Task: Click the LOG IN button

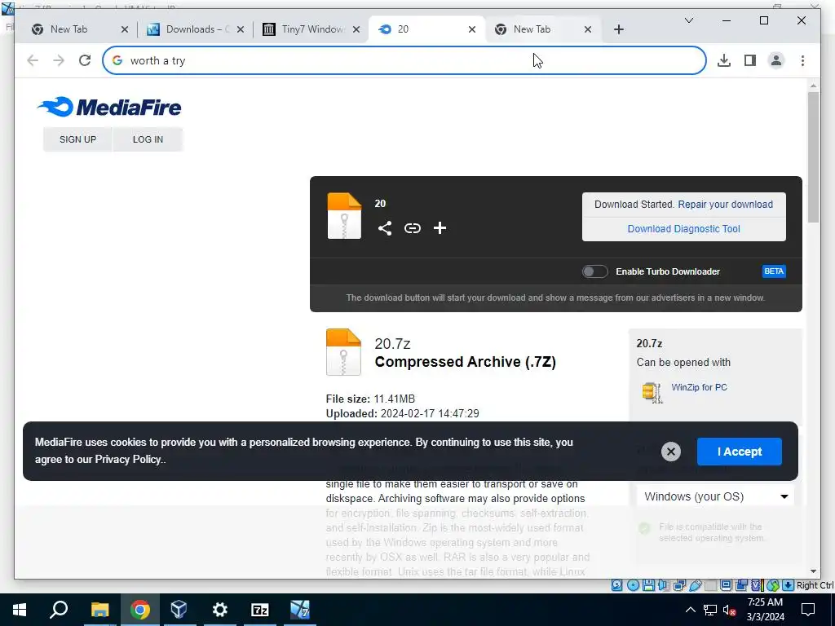Action: tap(148, 139)
